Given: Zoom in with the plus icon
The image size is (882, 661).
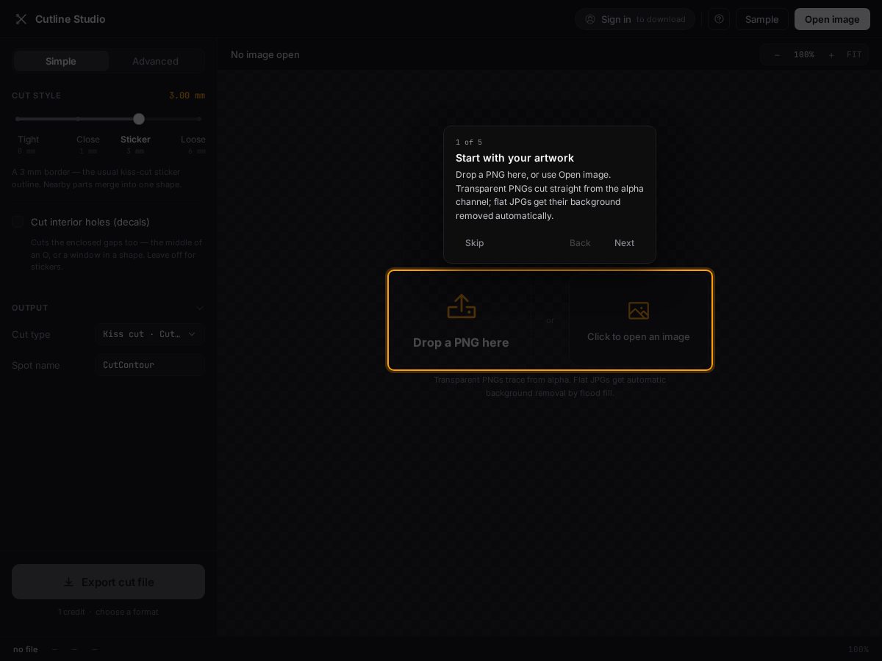Looking at the screenshot, I should click(x=831, y=54).
